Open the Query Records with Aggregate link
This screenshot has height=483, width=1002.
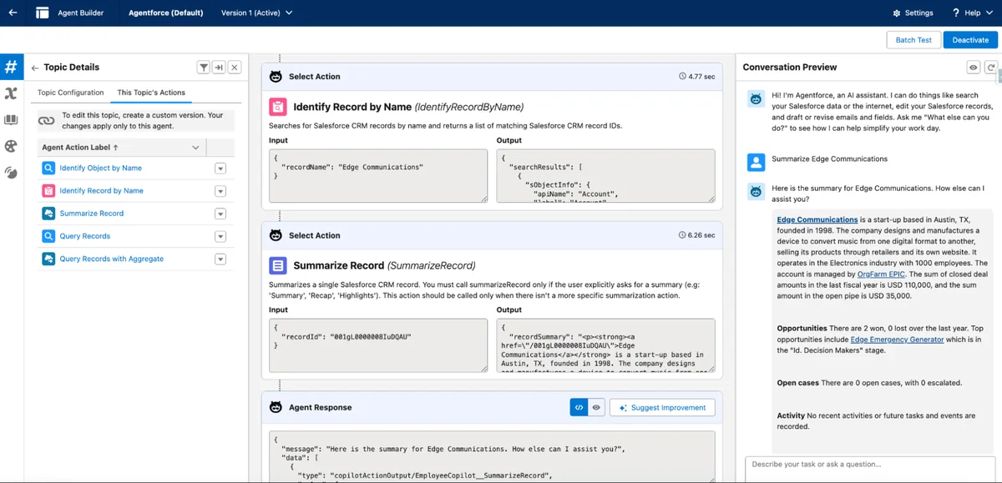click(x=111, y=259)
